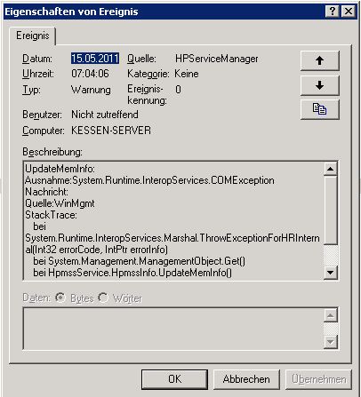
Task: Click the highlighted date 15.05.2011
Action: (x=95, y=59)
